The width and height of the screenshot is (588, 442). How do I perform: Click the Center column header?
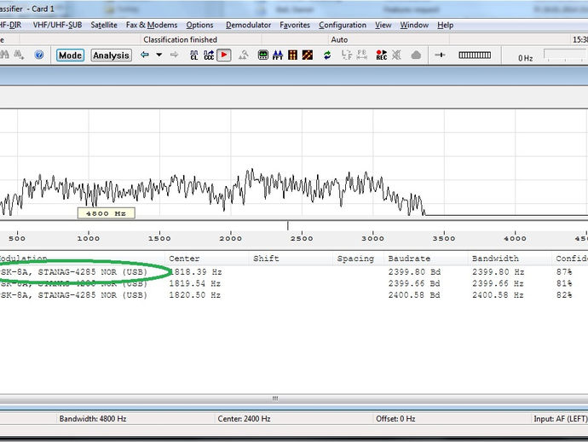point(207,259)
